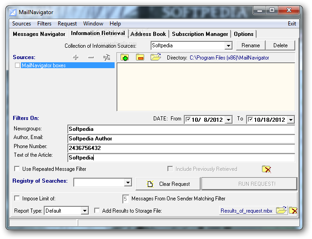
Task: Click folder delete icon beside Include Previously Retrieved
Action: pos(267,169)
